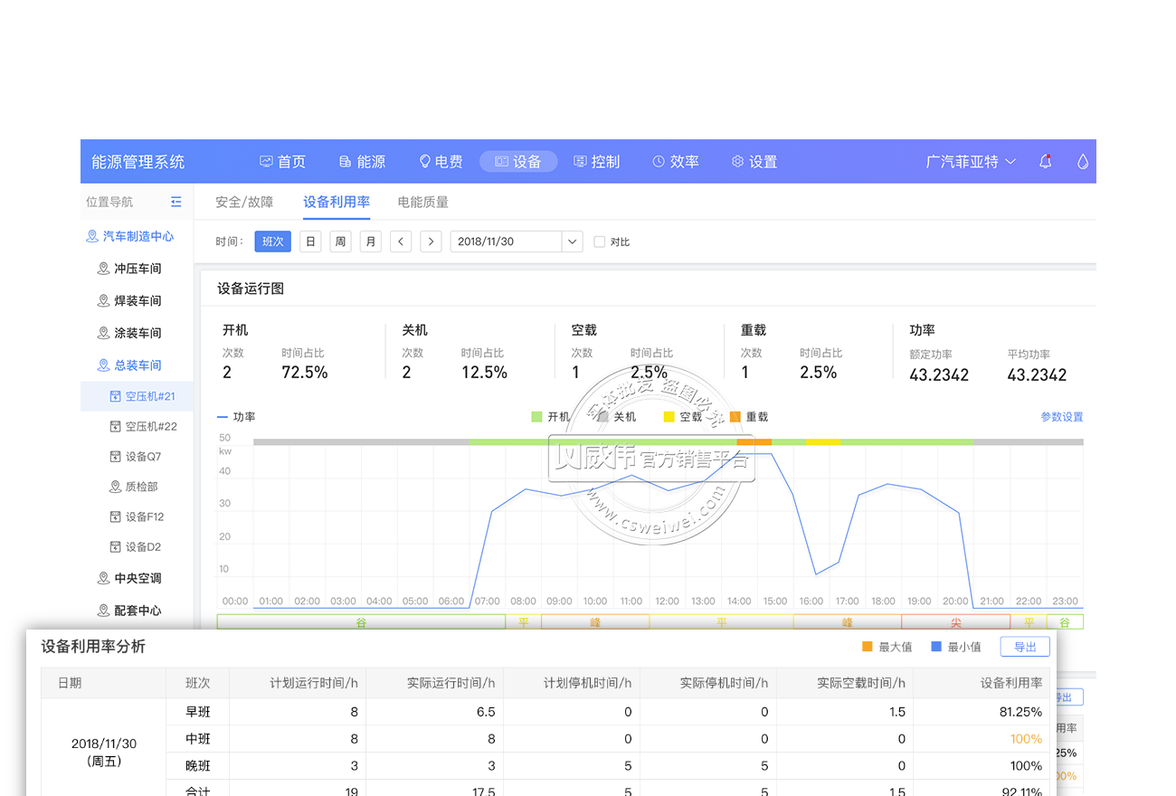Click the 2018/11/30 date field

(506, 242)
